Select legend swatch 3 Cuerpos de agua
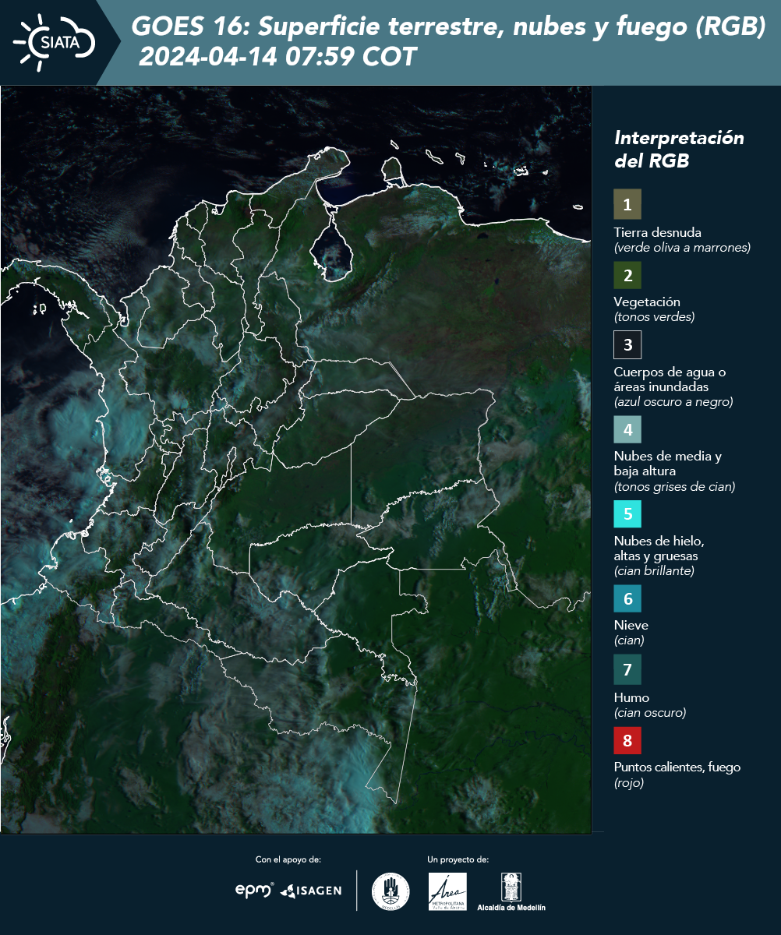The width and height of the screenshot is (781, 935). pos(627,344)
